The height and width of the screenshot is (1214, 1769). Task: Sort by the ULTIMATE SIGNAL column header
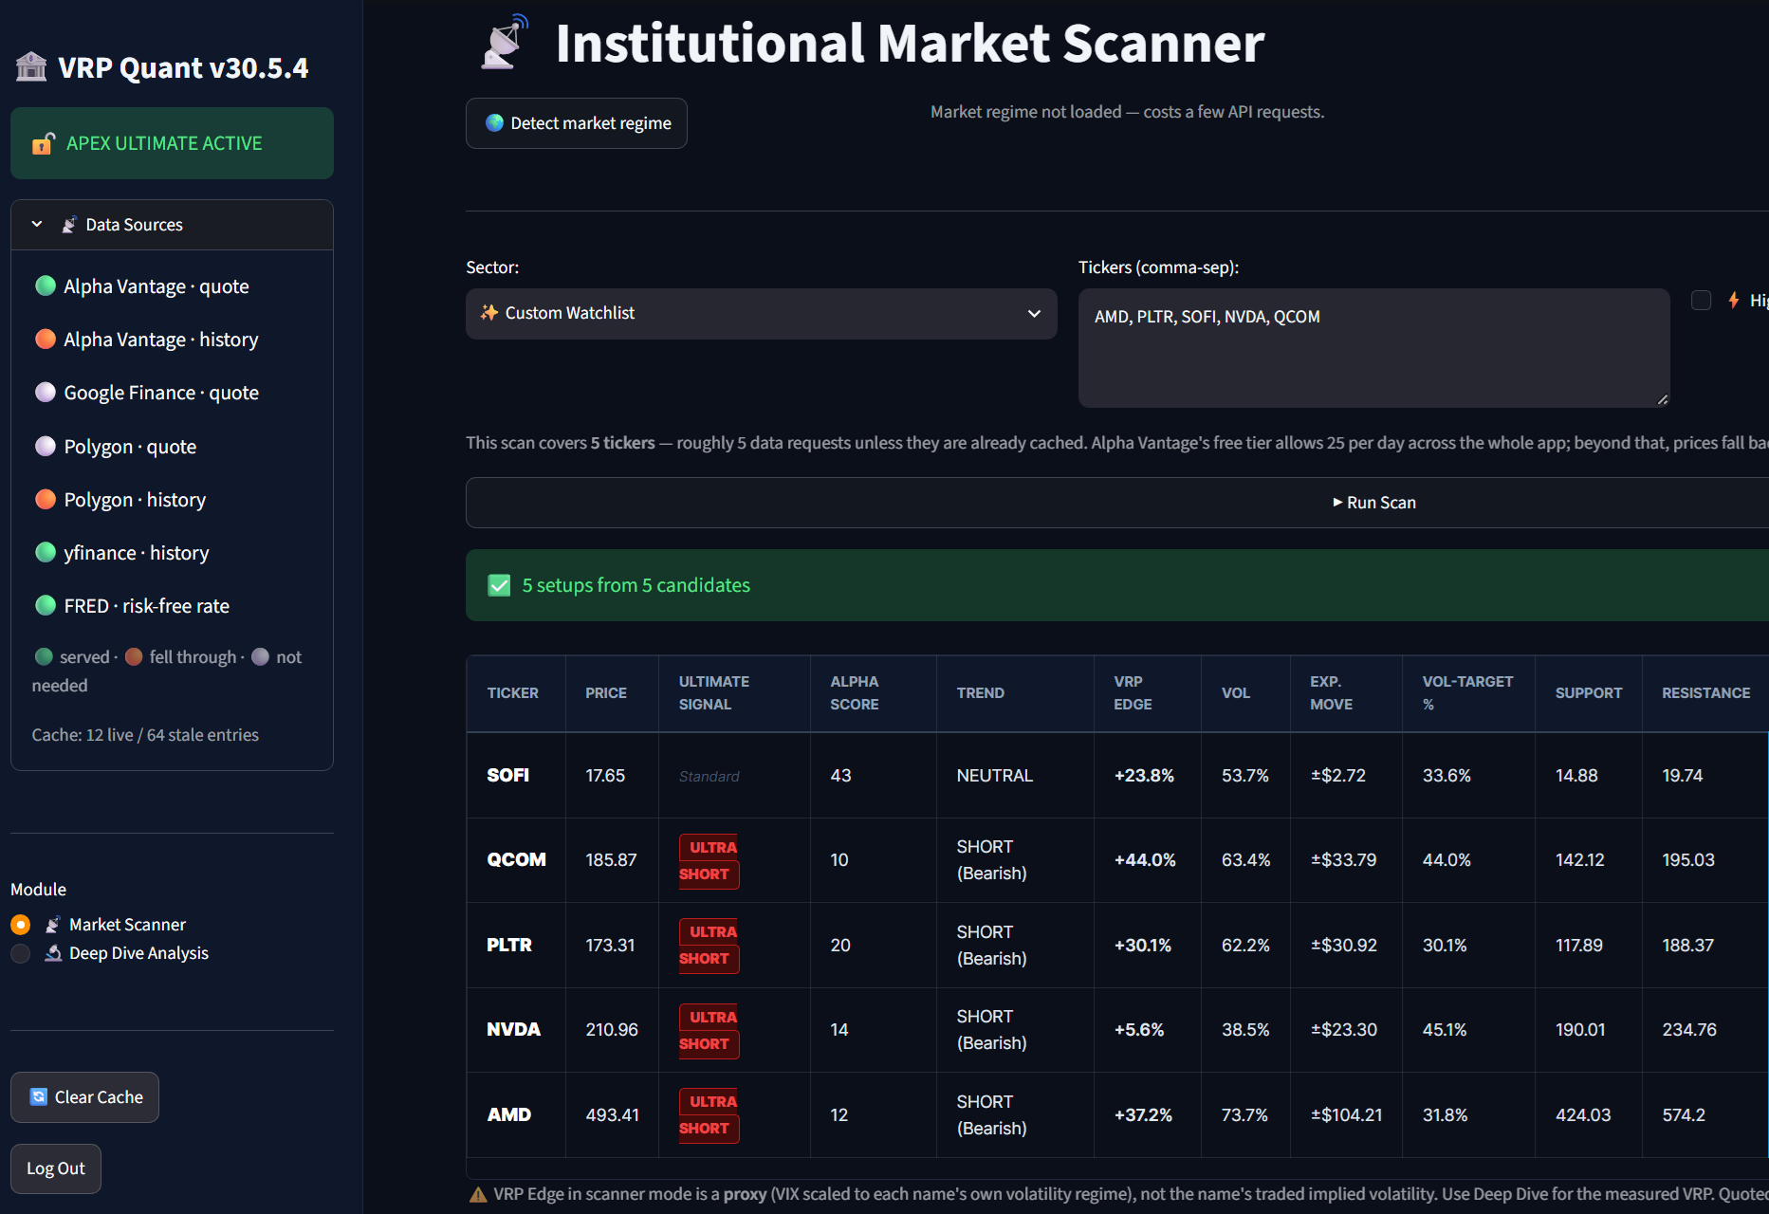734,693
